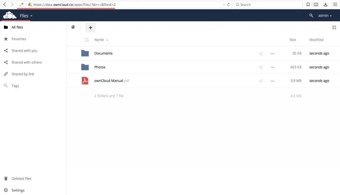The image size is (340, 195).
Task: Open the admin user menu
Action: pos(325,15)
